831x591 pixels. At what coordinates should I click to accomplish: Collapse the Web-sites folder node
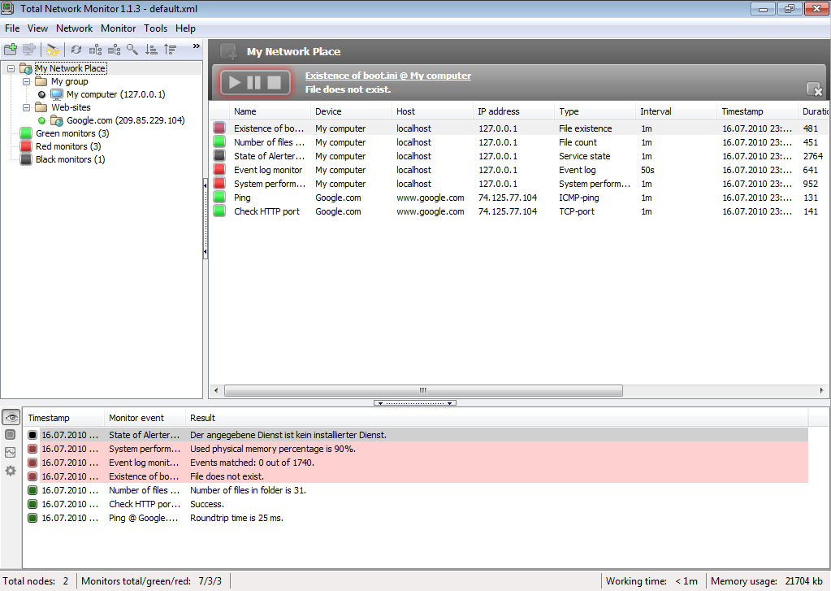coord(26,107)
